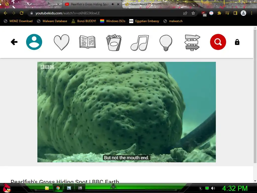Screen dimensions: 257x193
Task: Click the Pearlfish's Gross Hiding Spot title
Action: coord(65,181)
